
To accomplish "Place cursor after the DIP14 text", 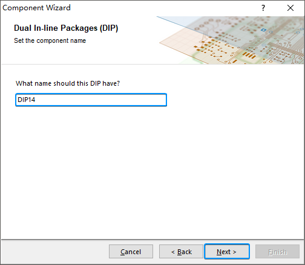I will 36,100.
